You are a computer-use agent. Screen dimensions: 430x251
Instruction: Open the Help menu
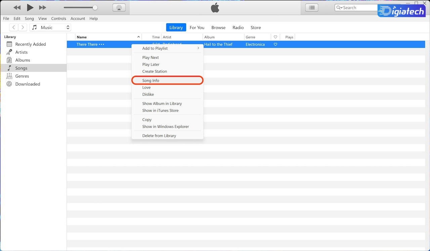coord(93,18)
